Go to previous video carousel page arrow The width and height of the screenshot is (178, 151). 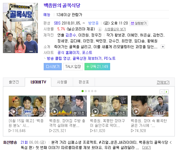[162, 92]
